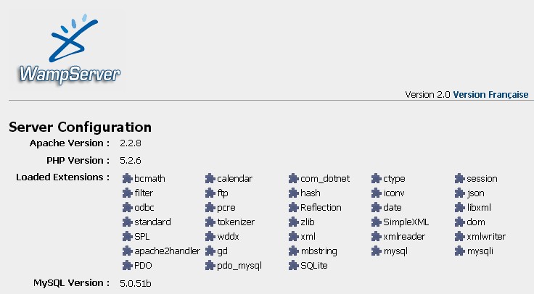The image size is (534, 294).
Task: Click the puzzle icon beside SimpleXML
Action: click(x=377, y=222)
